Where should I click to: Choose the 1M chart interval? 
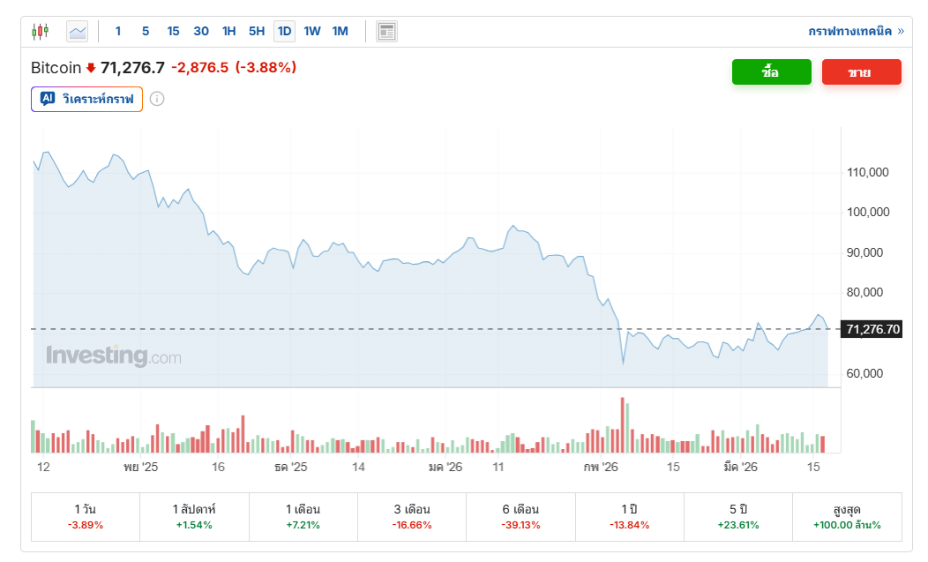pos(341,32)
